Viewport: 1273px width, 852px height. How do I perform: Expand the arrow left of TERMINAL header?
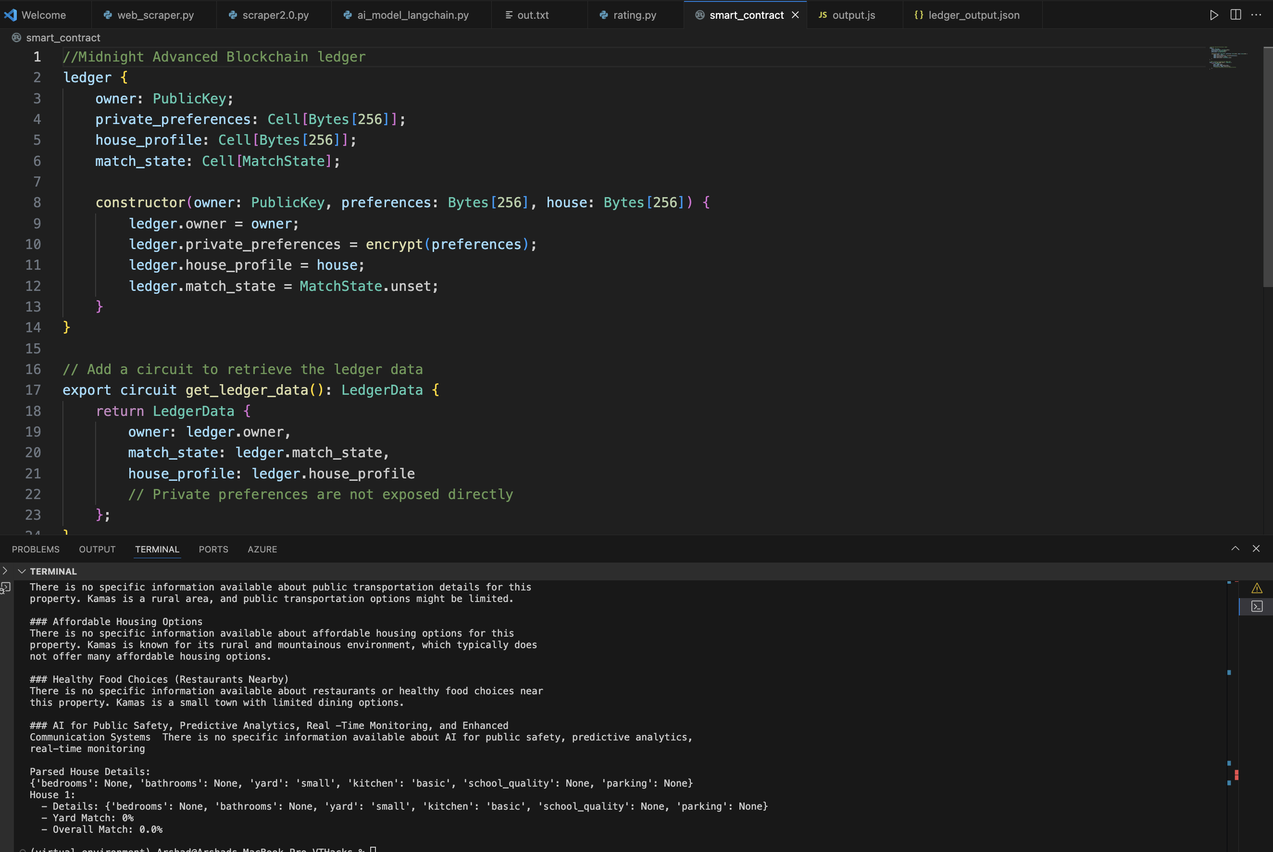5,571
